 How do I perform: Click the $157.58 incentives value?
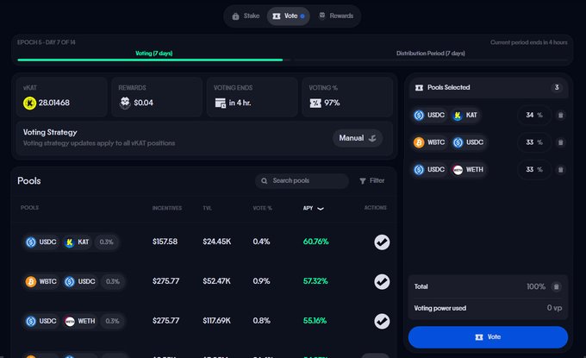(165, 242)
